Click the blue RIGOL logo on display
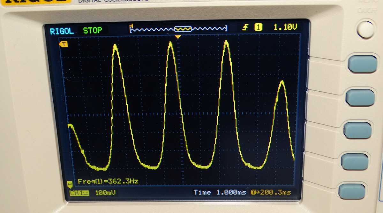This screenshot has width=383, height=213. pyautogui.click(x=62, y=31)
